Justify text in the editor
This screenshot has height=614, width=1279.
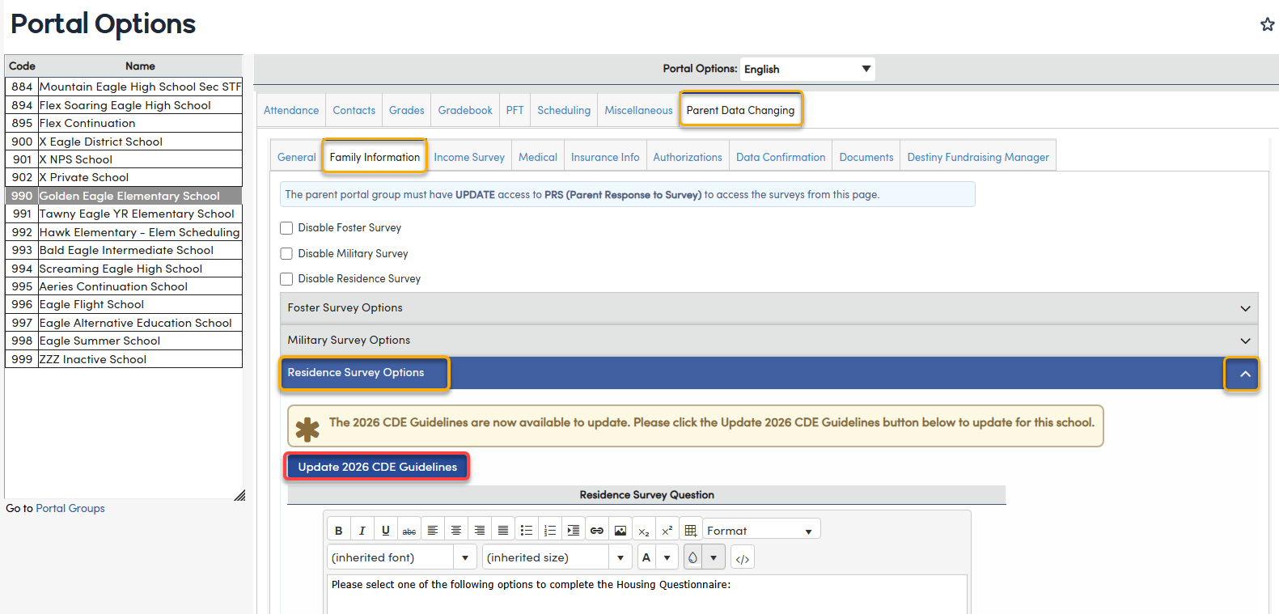pos(503,531)
